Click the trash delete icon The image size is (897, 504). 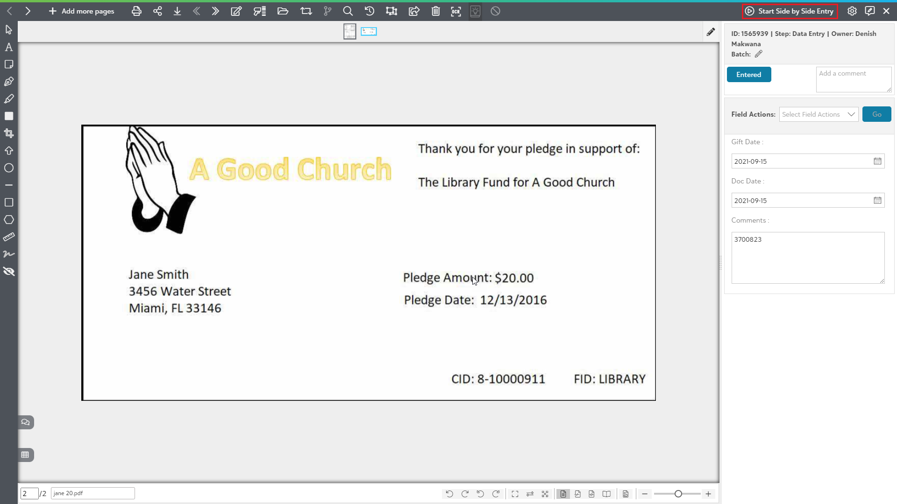[x=435, y=11]
